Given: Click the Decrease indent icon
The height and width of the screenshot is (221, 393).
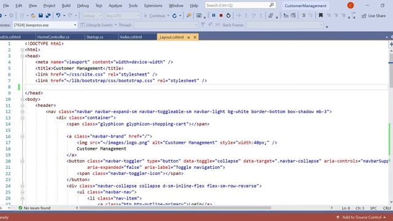Looking at the screenshot, I should (x=286, y=15).
